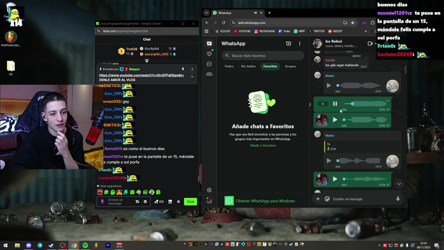Play the 0:04 voice message sent at 22:32
444x250 pixels.
(x=335, y=120)
